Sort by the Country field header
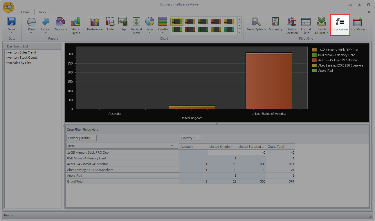The width and height of the screenshot is (375, 221). click(190, 138)
